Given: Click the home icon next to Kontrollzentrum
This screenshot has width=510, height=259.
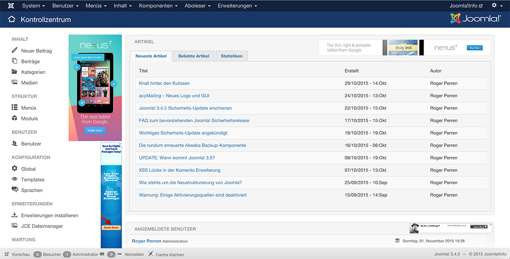Looking at the screenshot, I should tap(12, 20).
